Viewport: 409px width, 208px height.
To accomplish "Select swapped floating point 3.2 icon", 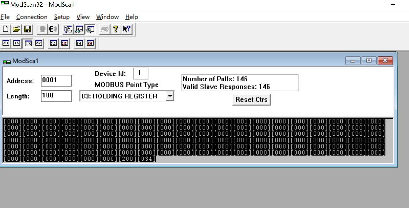I will tap(65, 43).
